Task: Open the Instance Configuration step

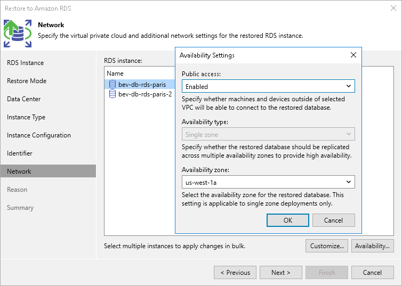Action: pos(39,135)
